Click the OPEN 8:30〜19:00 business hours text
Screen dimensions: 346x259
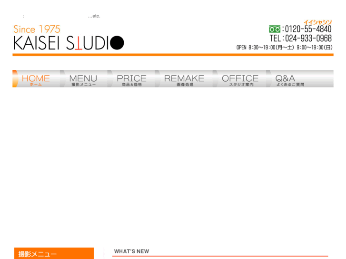coord(285,48)
